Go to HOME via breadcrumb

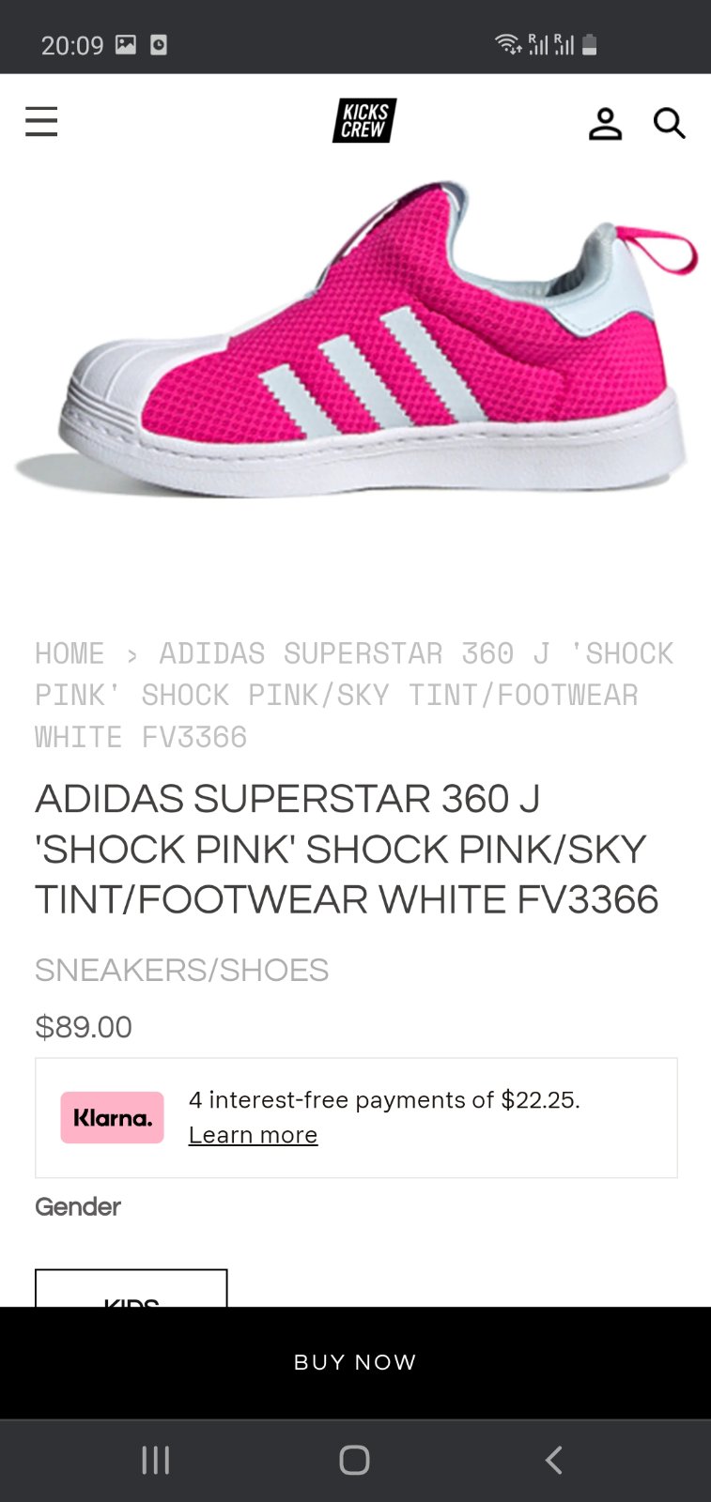pos(70,653)
